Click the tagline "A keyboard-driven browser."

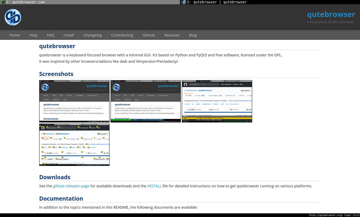point(331,22)
